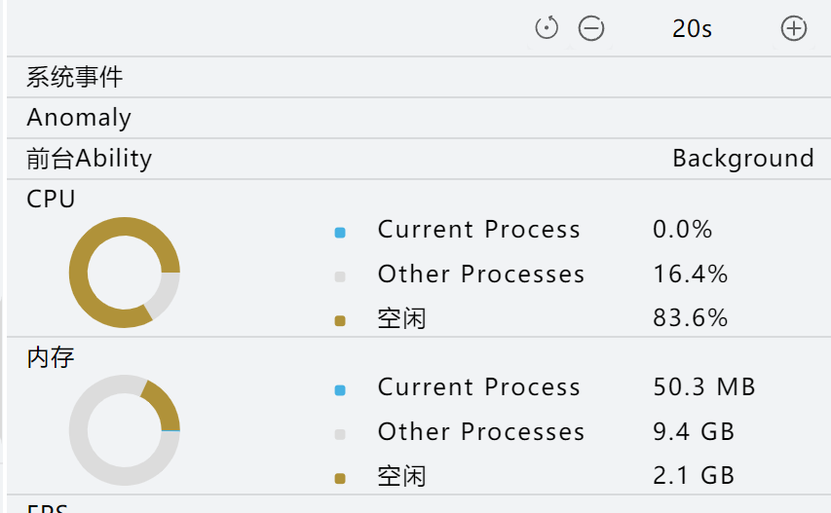
Task: Click the Background state label
Action: [743, 158]
